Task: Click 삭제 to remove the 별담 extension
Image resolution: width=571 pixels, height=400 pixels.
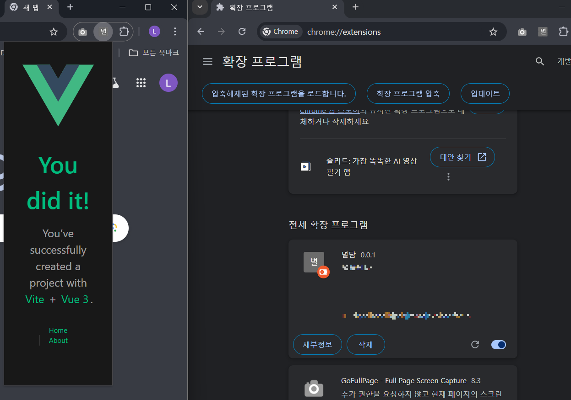Action: (x=366, y=344)
